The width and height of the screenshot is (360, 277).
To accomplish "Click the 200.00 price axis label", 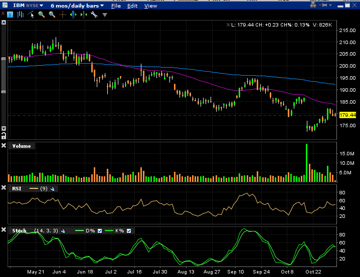I will point(347,66).
